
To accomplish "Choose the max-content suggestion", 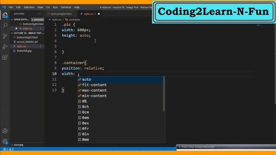I will point(120,90).
